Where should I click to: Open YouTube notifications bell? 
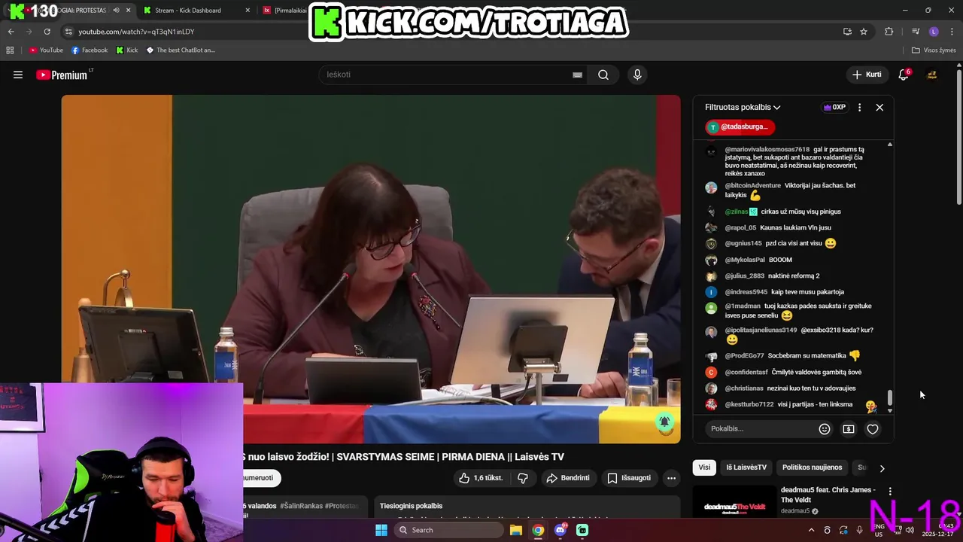pyautogui.click(x=904, y=75)
